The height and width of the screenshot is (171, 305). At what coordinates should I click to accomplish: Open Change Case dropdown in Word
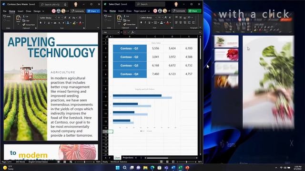pyautogui.click(x=74, y=18)
